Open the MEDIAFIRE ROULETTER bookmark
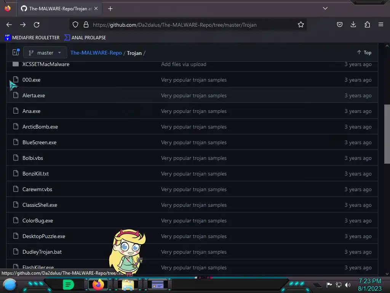 coord(32,38)
